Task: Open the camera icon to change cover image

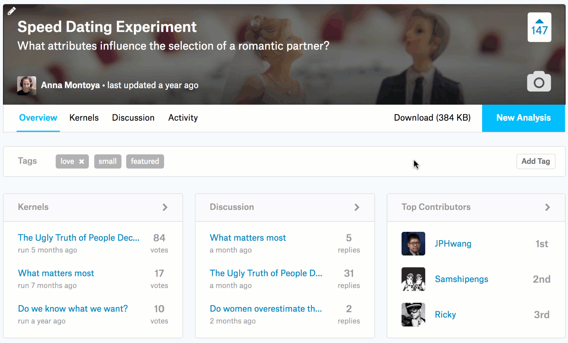Action: (x=539, y=81)
